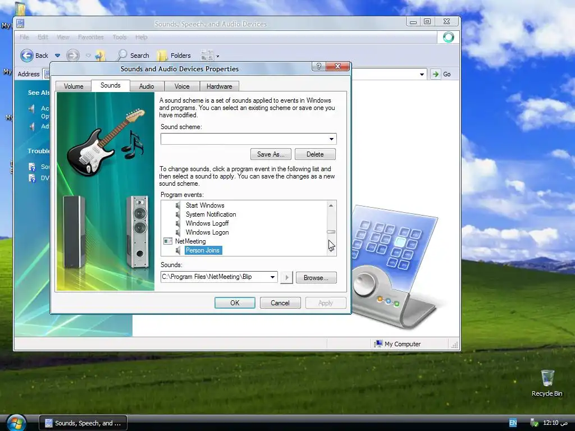
Task: Click the Explorer window title icon
Action: coord(21,24)
